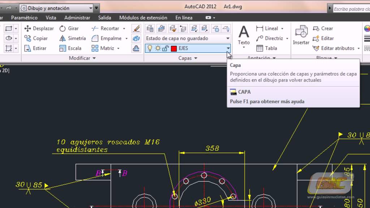The width and height of the screenshot is (370, 208).
Task: Open quick access toolbar customize arrow
Action: pyautogui.click(x=96, y=8)
